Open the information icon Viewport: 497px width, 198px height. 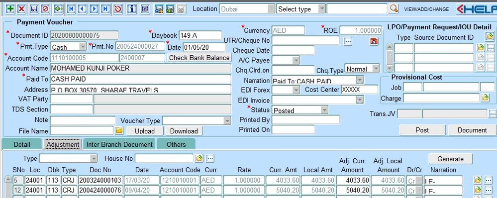click(x=132, y=9)
